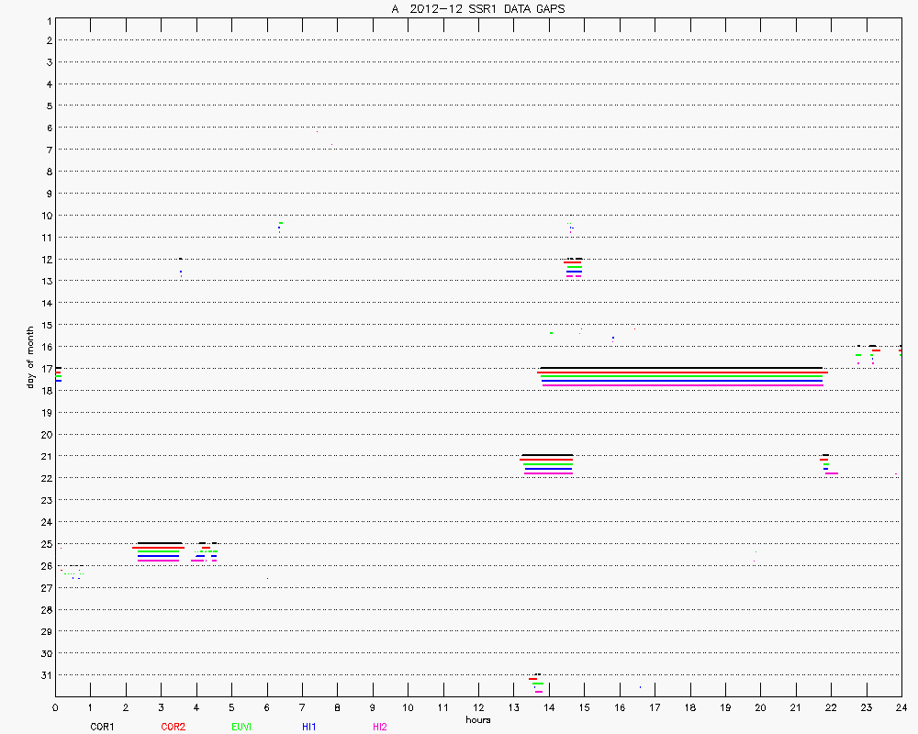This screenshot has width=918, height=734.
Task: Click the red gap bar on day 25 near hour 3
Action: (158, 547)
